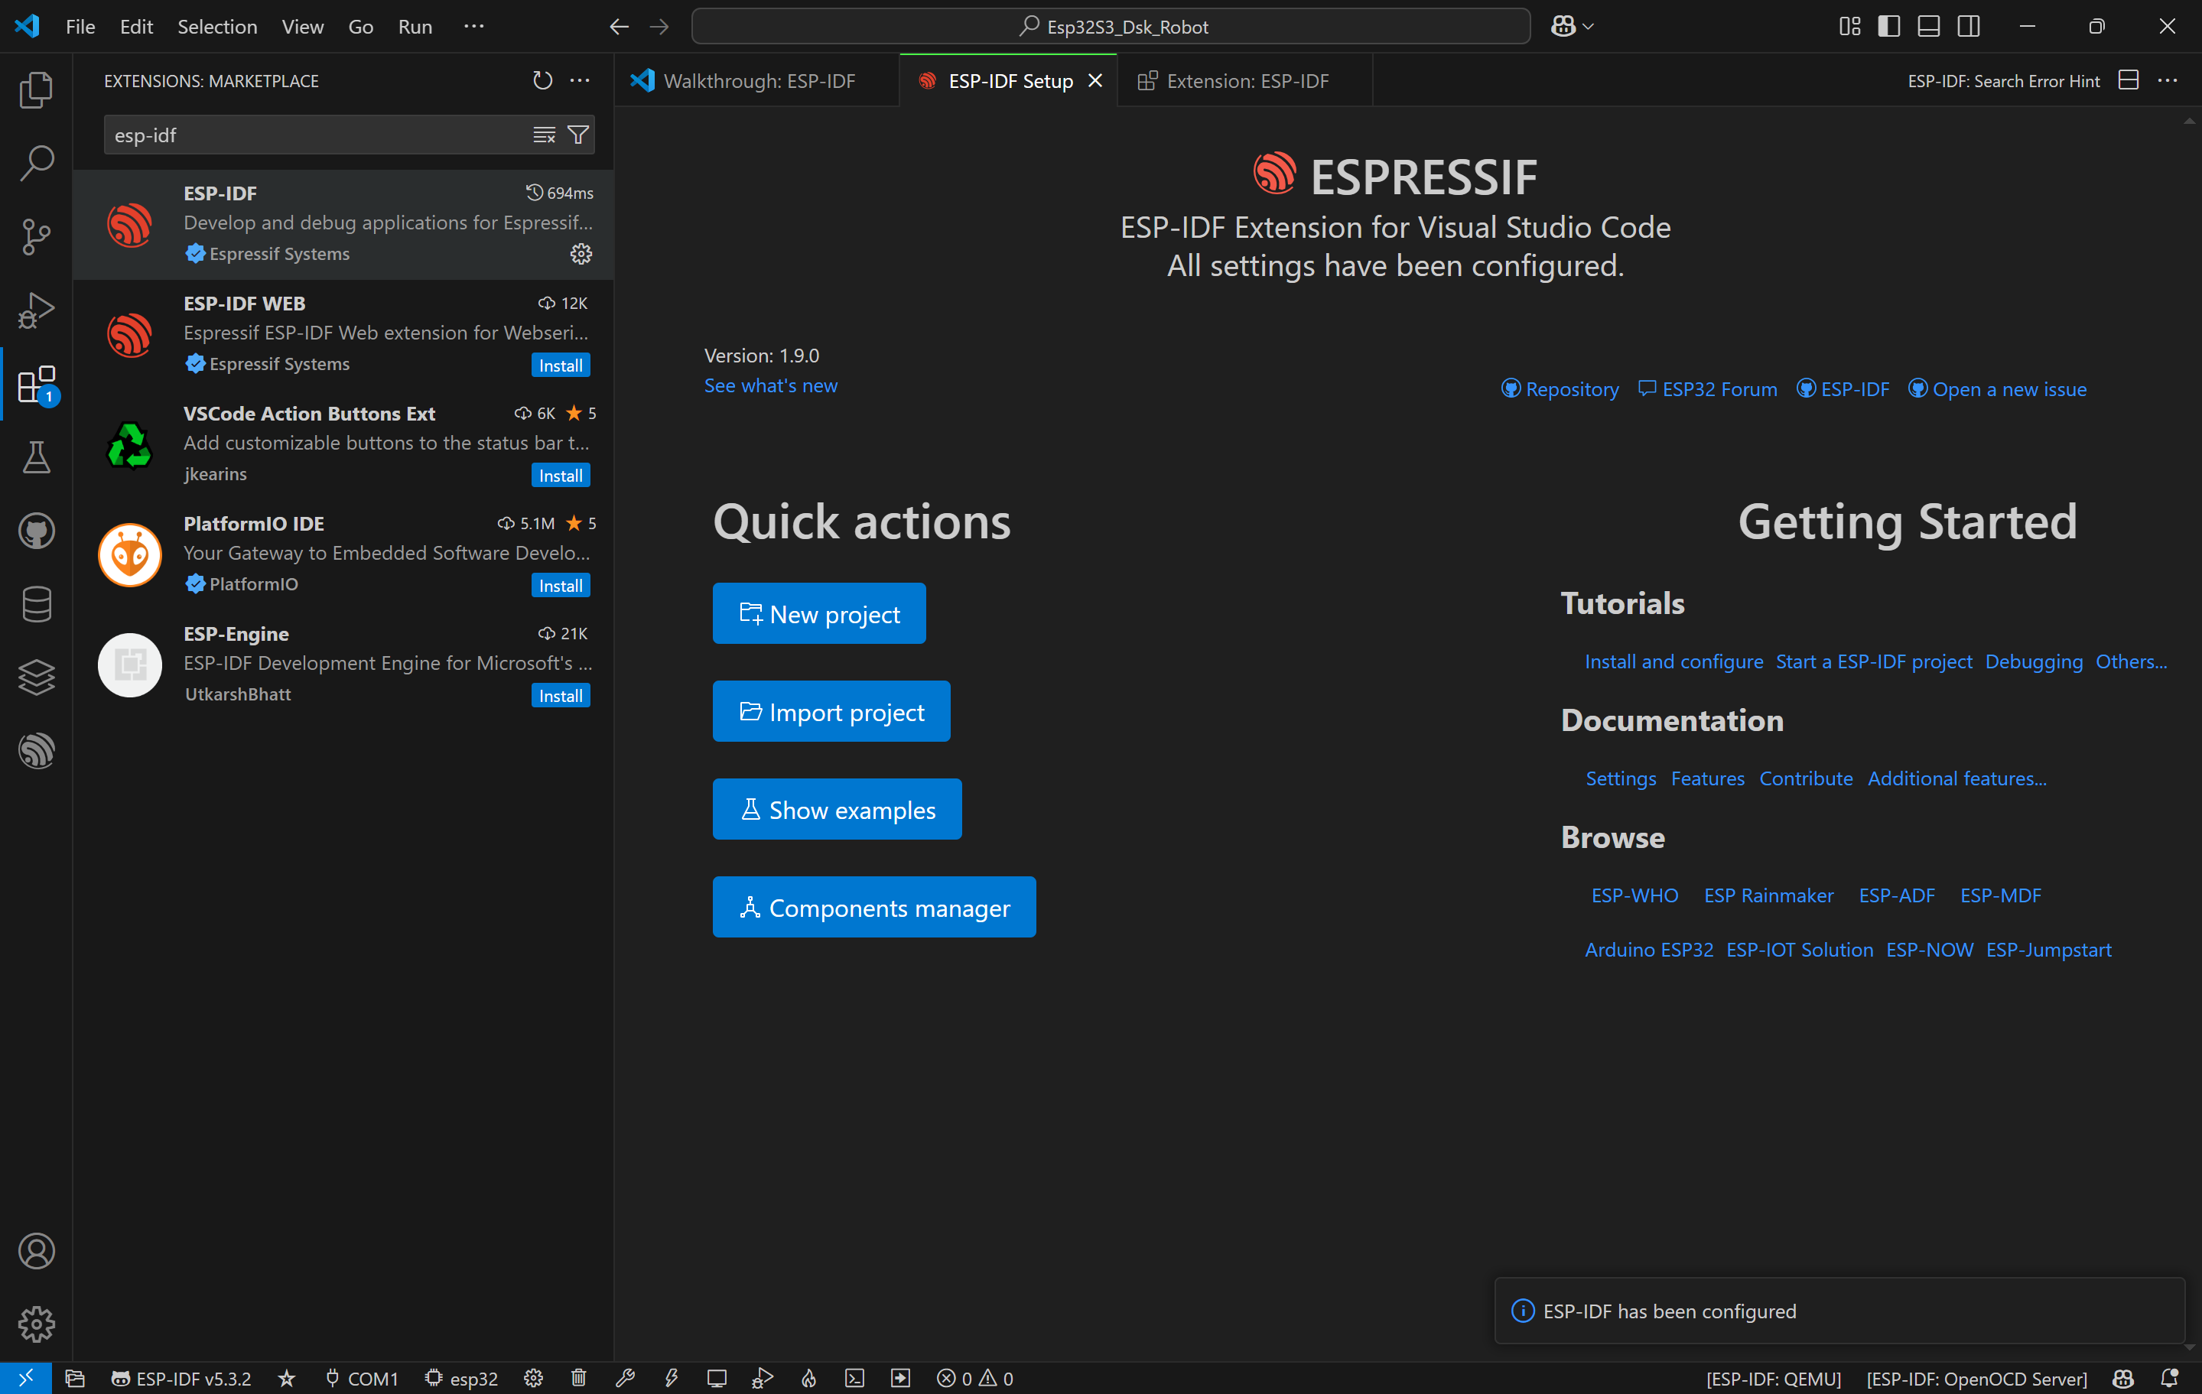
Task: Install the VSCode Action Buttons Ext
Action: (561, 476)
